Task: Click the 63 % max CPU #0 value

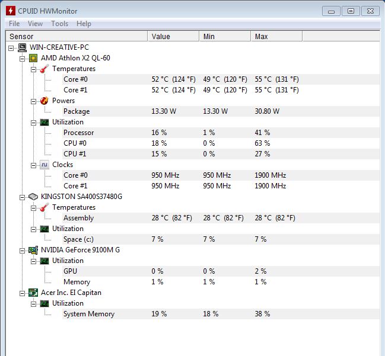Action: 262,143
